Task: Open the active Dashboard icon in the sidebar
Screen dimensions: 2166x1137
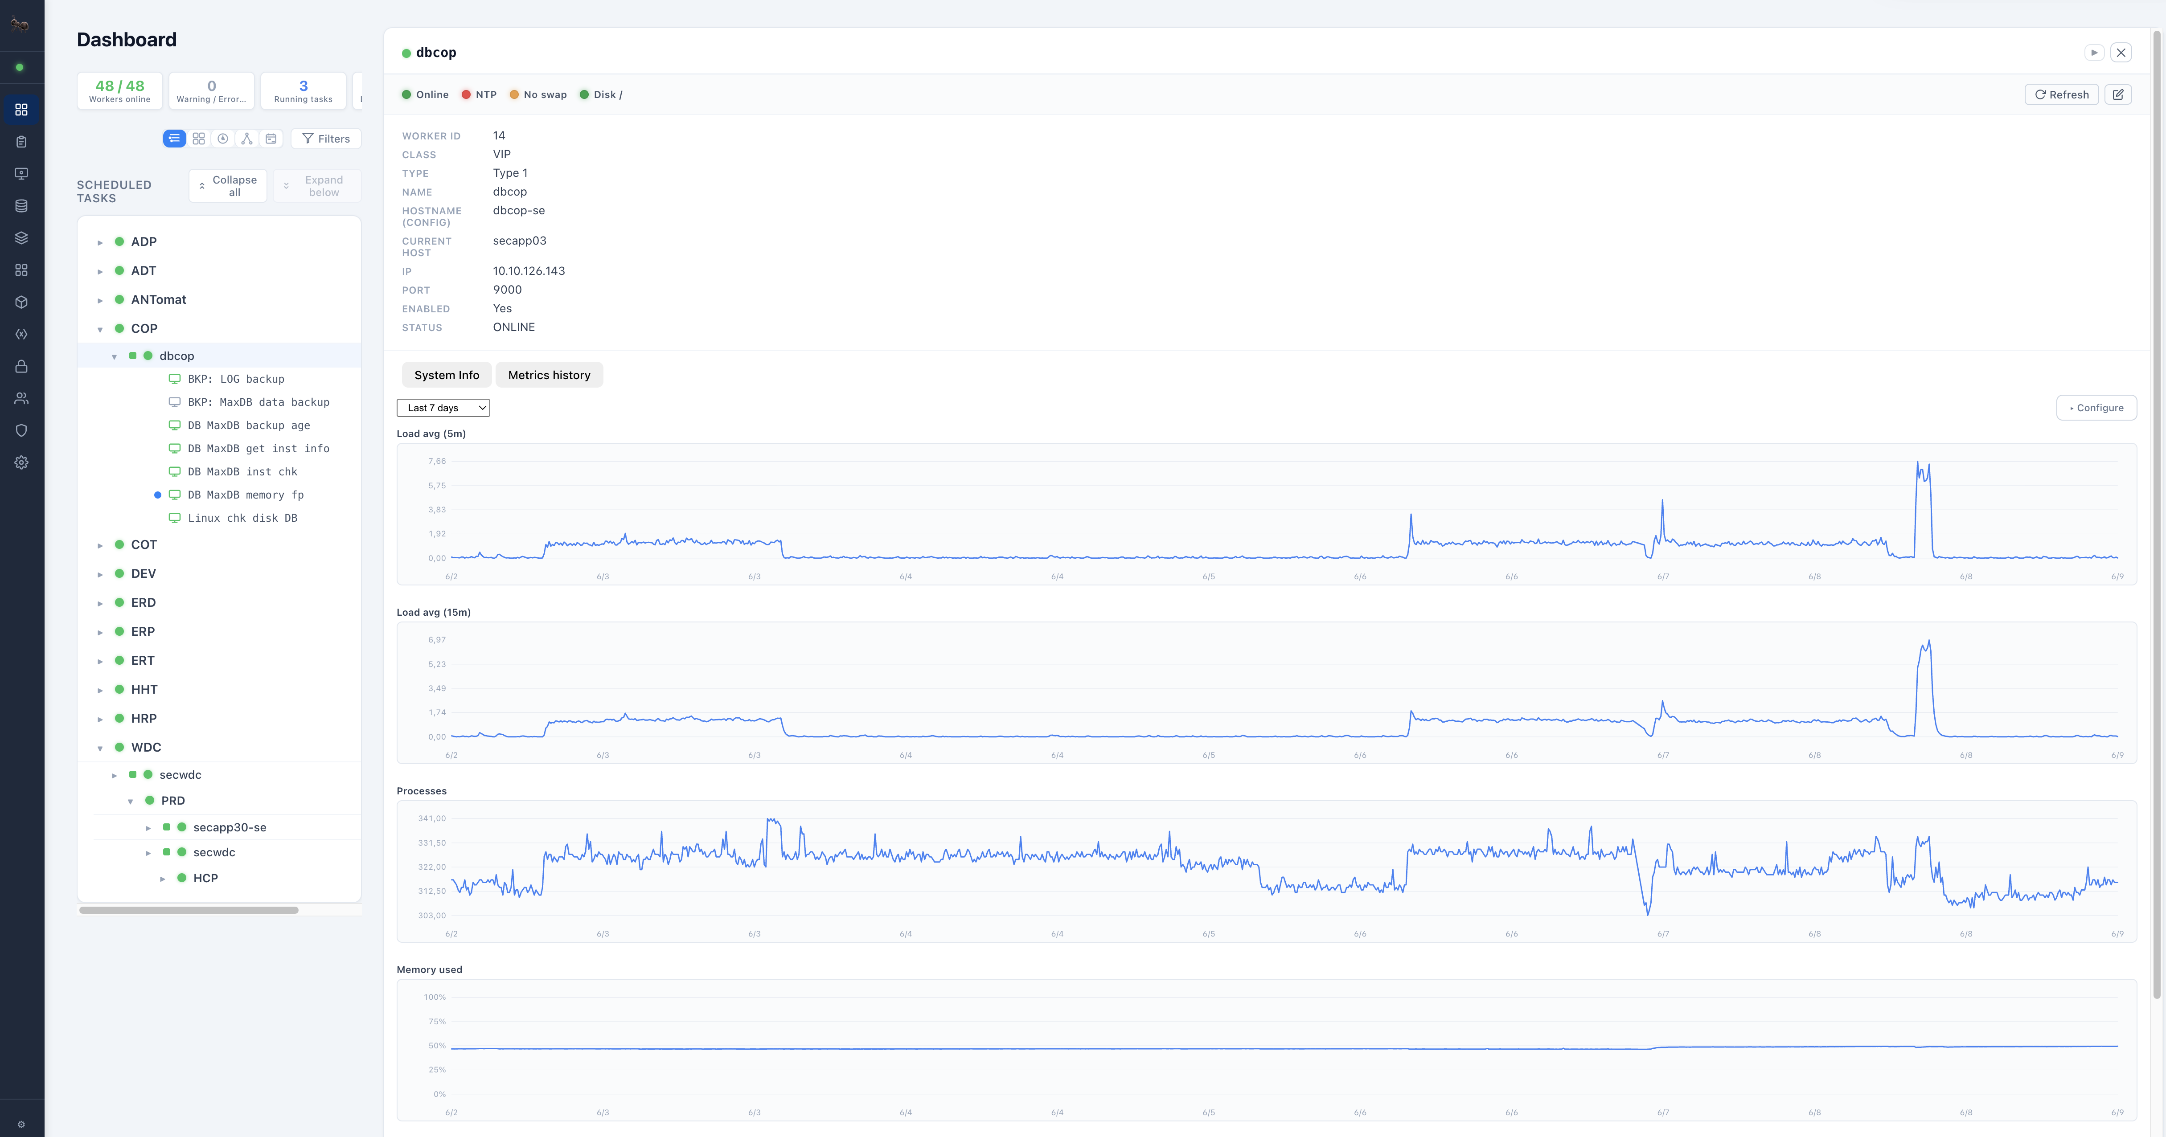Action: [22, 110]
